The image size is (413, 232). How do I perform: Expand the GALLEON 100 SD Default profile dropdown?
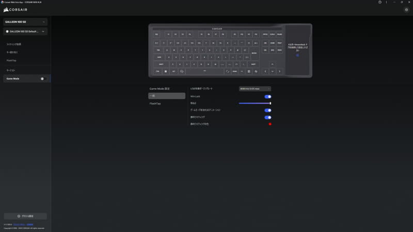(25, 31)
